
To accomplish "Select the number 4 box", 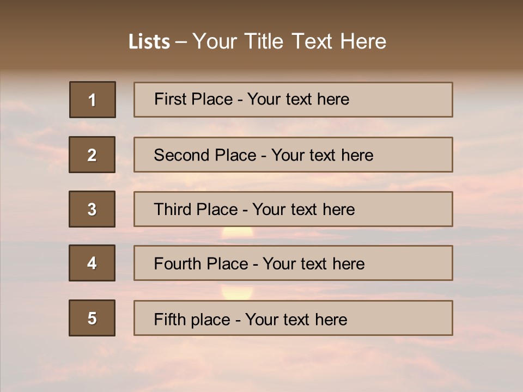I will tap(92, 263).
